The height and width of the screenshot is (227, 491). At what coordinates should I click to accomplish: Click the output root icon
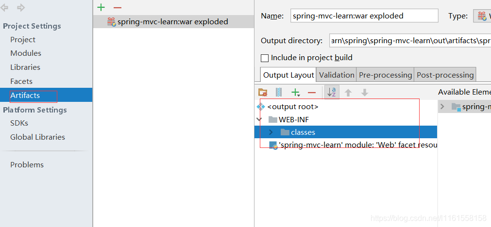(x=260, y=107)
